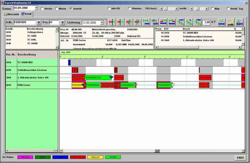Viewport: 250px width, 163px height.
Task: Click the TRS scheduling toolbar icon
Action: (197, 22)
